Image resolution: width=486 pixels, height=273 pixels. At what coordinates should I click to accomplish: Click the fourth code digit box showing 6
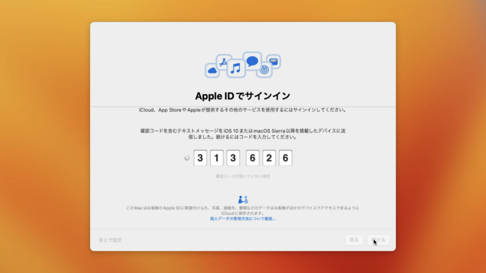coord(253,158)
